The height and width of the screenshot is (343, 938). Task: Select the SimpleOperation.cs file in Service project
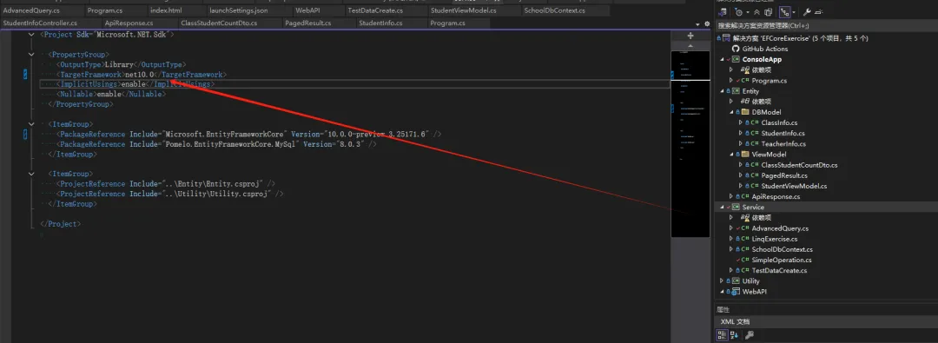(782, 260)
